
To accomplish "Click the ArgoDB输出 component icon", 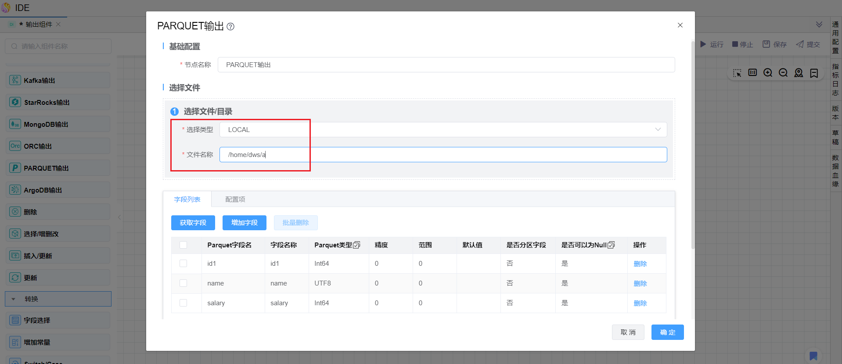I will click(15, 190).
